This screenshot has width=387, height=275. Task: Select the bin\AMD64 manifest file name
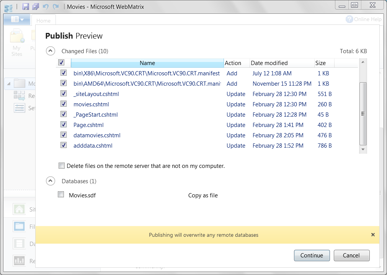147,84
